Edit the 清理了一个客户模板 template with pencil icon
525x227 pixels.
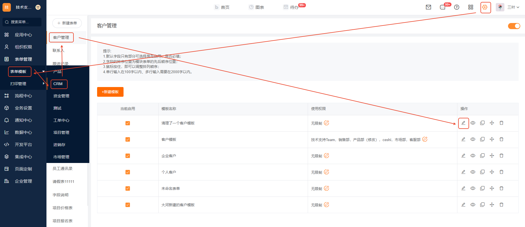click(x=463, y=123)
